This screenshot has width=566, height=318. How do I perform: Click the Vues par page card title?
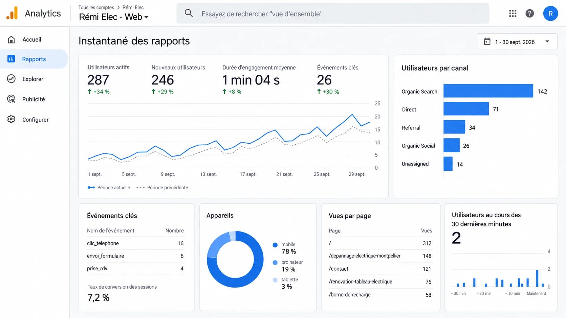click(350, 216)
